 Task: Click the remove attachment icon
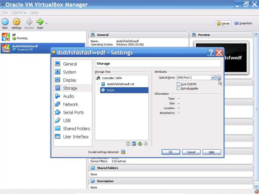coord(145,144)
